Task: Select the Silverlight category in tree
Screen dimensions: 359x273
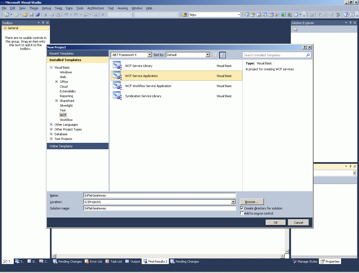Action: pos(66,106)
